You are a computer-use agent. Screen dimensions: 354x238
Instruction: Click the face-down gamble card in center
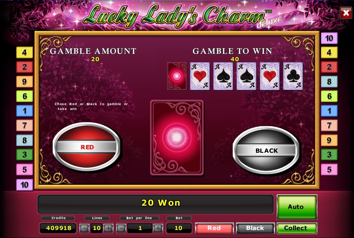tap(177, 138)
